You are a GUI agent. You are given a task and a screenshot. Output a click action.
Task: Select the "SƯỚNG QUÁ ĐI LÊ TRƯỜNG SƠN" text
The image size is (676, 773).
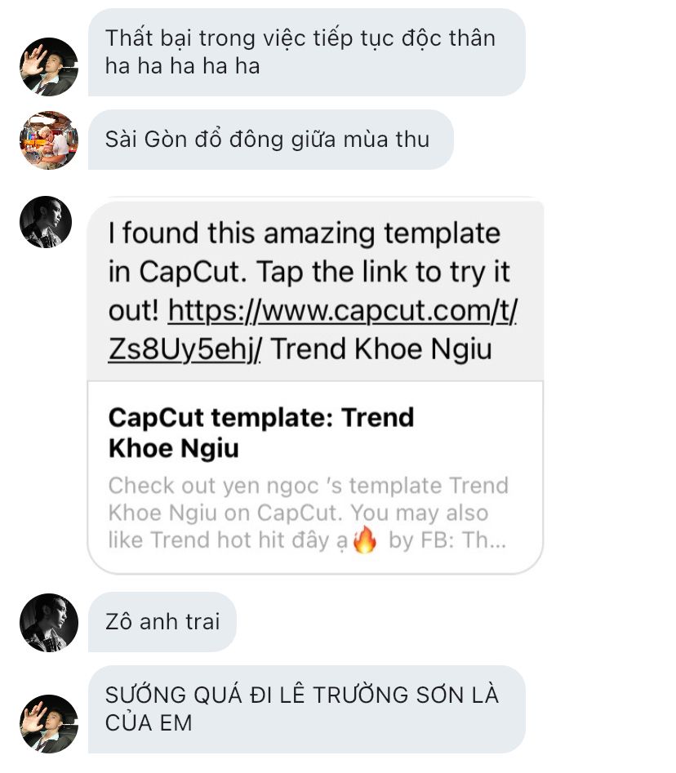(301, 695)
